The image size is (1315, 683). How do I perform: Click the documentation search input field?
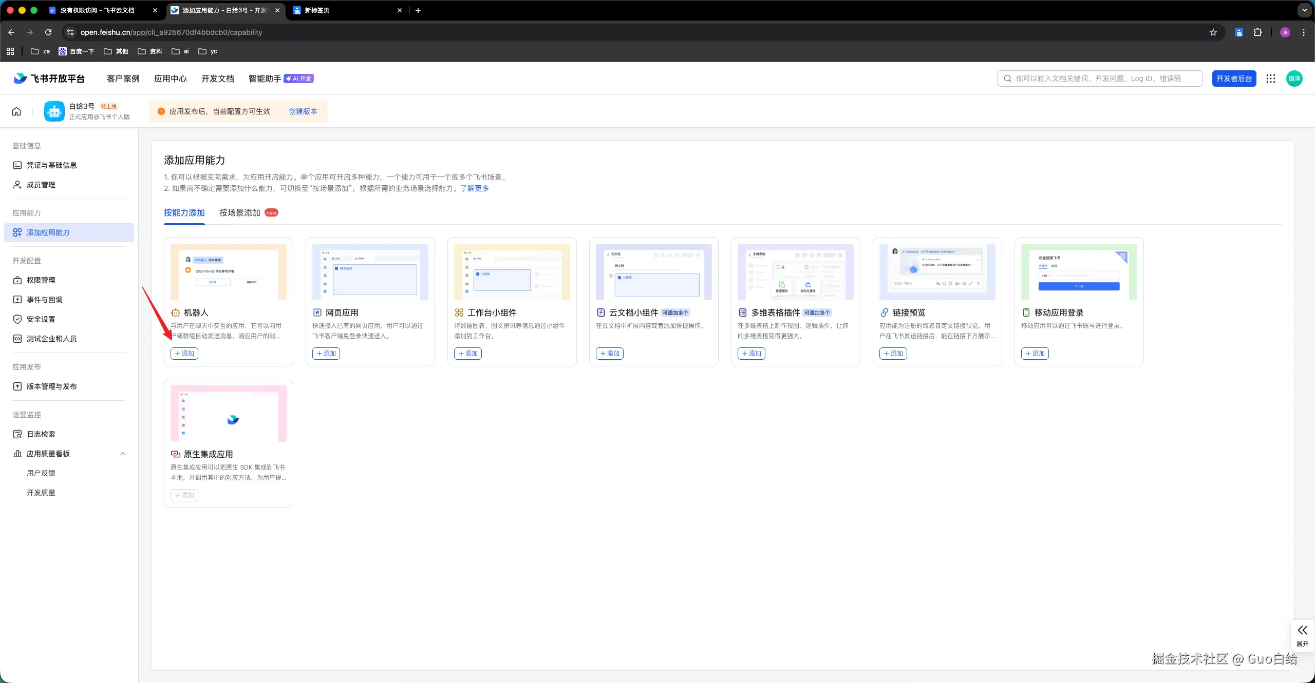[x=1099, y=79]
